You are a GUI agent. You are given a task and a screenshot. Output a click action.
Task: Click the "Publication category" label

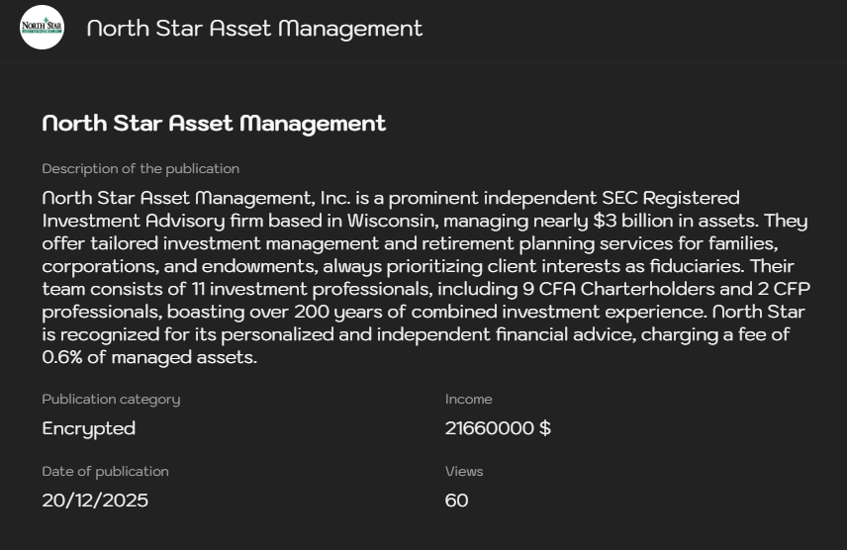[x=111, y=400]
